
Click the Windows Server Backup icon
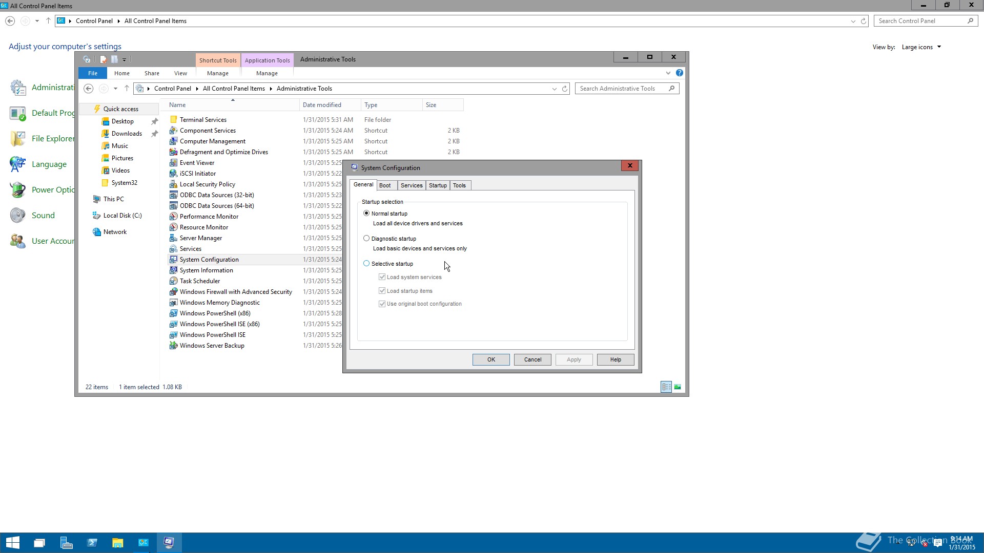click(x=173, y=346)
